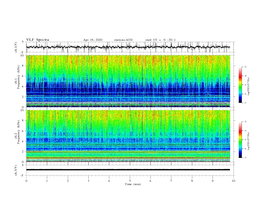The height and width of the screenshot is (203, 263).
Task: Click inside the ch.1 spectrogram panel
Action: point(128,81)
